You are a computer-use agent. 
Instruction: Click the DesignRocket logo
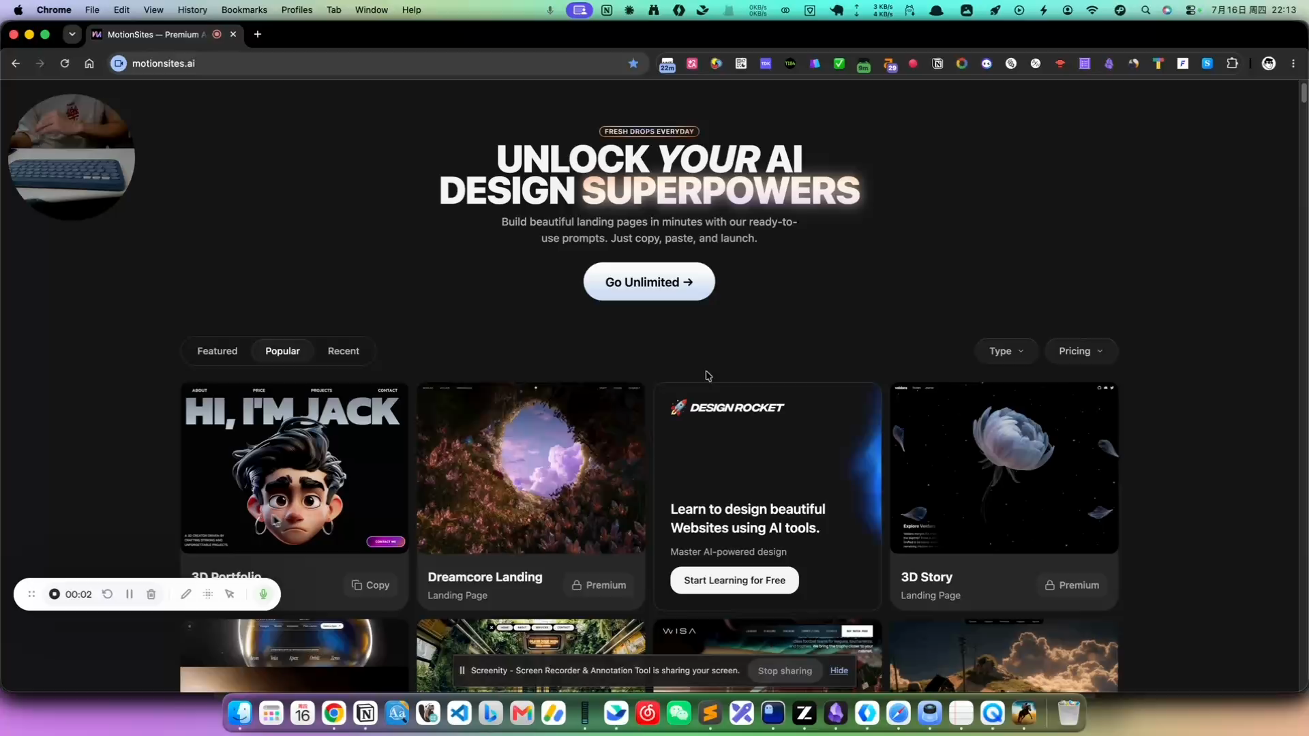click(727, 408)
